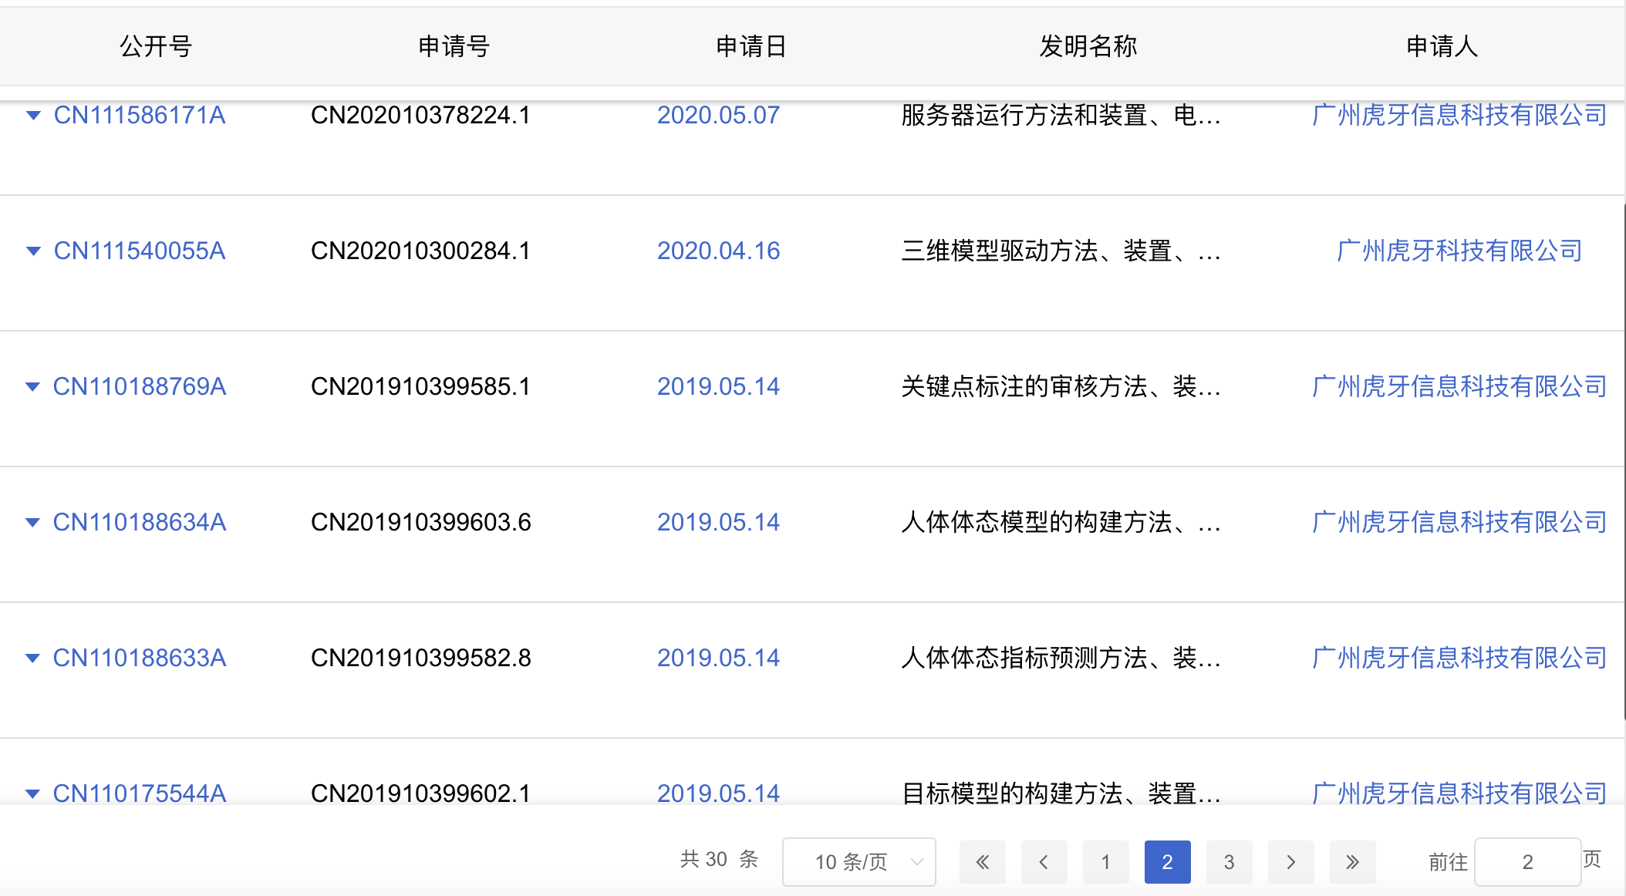
Task: Jump to last page double-right arrow
Action: pyautogui.click(x=1352, y=862)
